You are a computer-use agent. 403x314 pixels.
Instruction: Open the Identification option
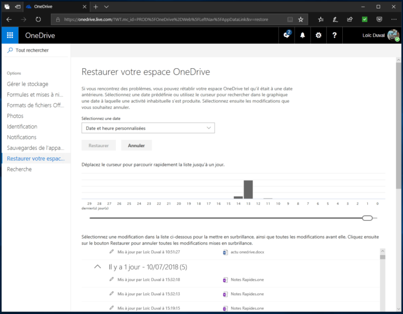point(22,127)
